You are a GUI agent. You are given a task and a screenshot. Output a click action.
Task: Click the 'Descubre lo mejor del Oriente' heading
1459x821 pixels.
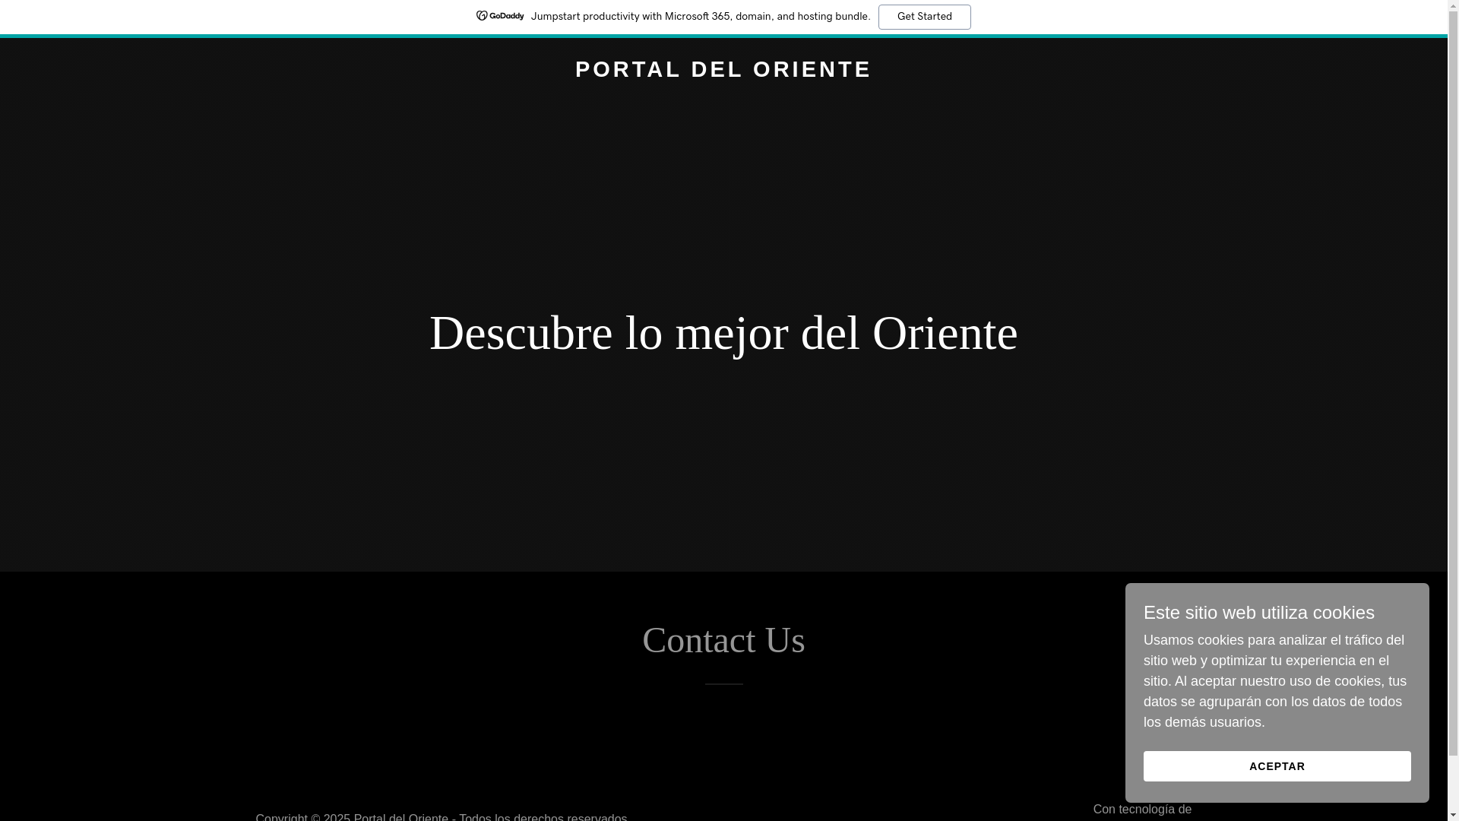tap(723, 333)
